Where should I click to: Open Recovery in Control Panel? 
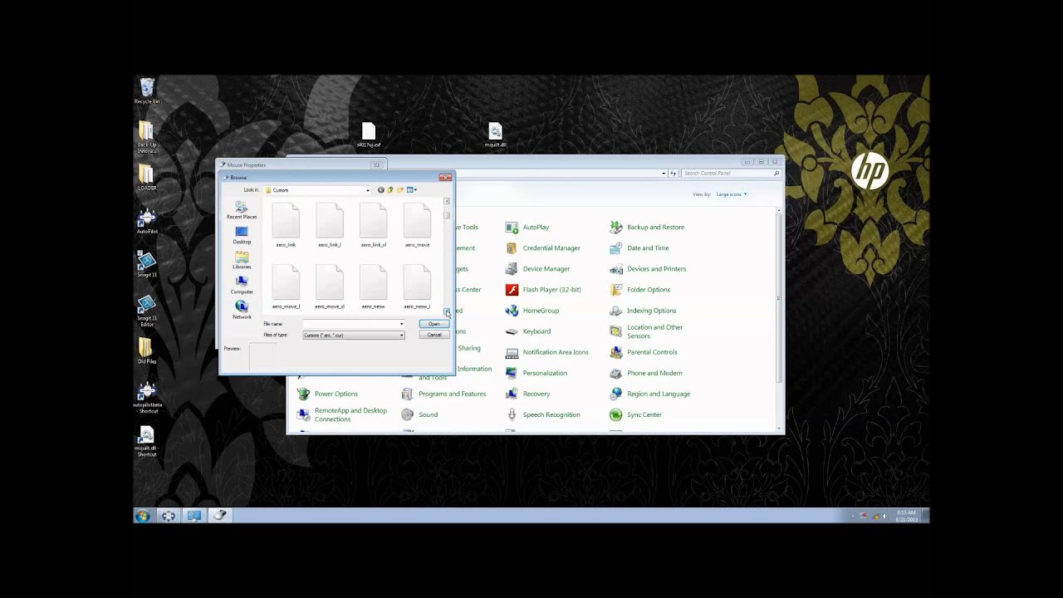tap(527, 394)
